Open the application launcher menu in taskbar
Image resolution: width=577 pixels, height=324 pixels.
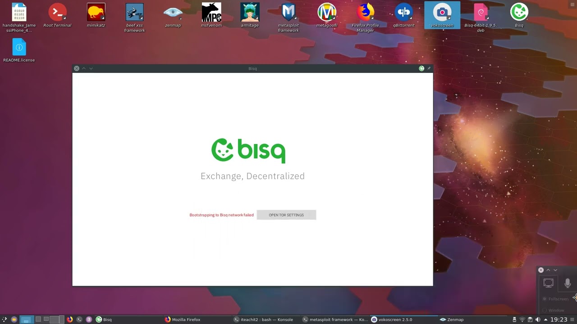(x=5, y=319)
